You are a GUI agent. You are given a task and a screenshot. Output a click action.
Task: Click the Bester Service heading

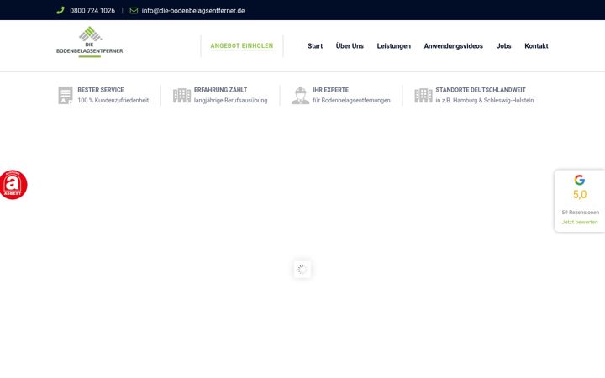[101, 90]
